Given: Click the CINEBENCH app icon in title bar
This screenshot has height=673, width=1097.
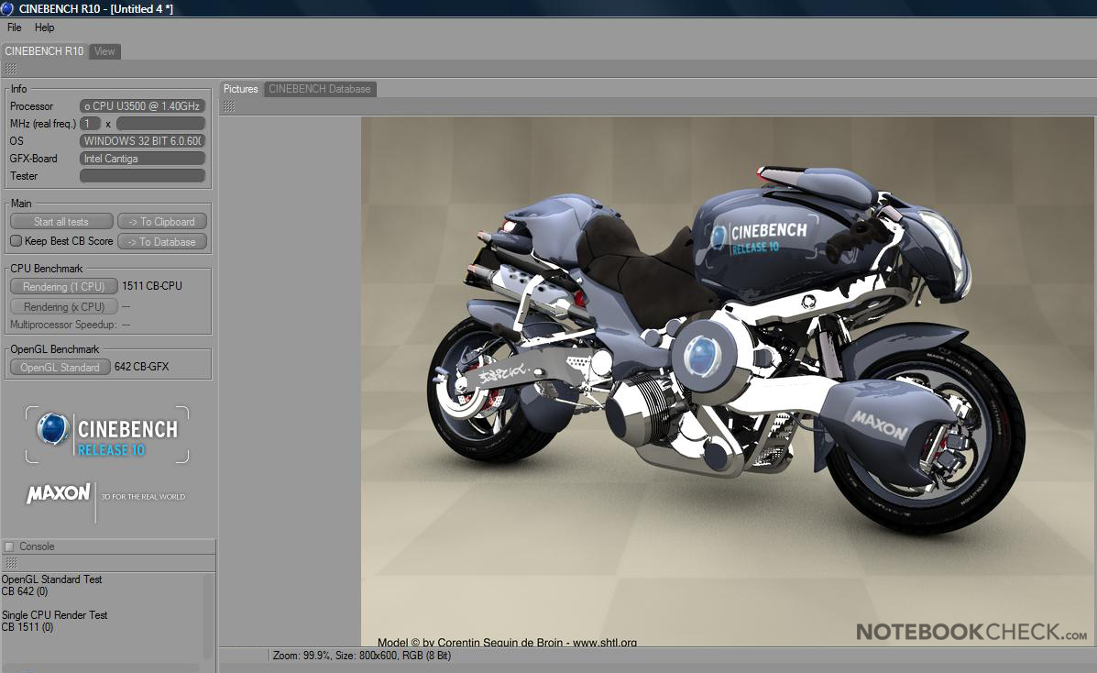Looking at the screenshot, I should pos(7,8).
